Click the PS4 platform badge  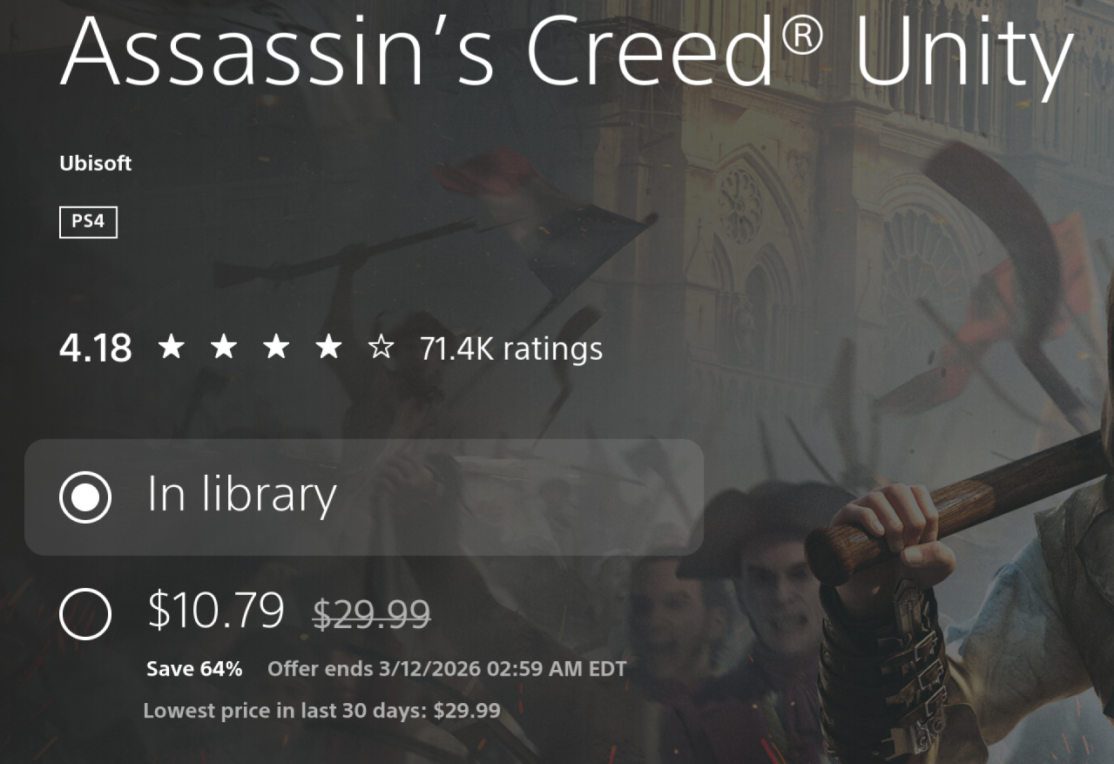coord(88,222)
